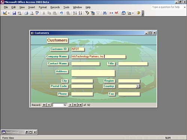Sort records ascending A to Z
The image size is (187, 140).
click(75, 13)
